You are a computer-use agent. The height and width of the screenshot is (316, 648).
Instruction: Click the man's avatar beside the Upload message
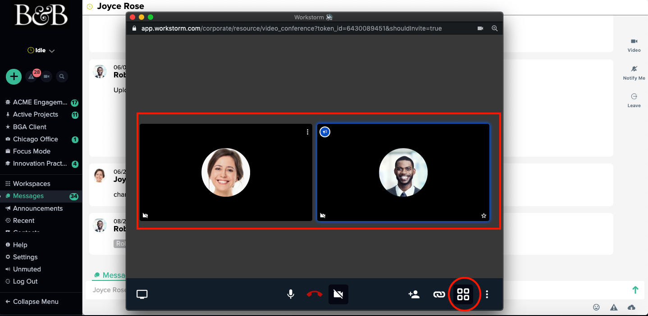click(100, 72)
